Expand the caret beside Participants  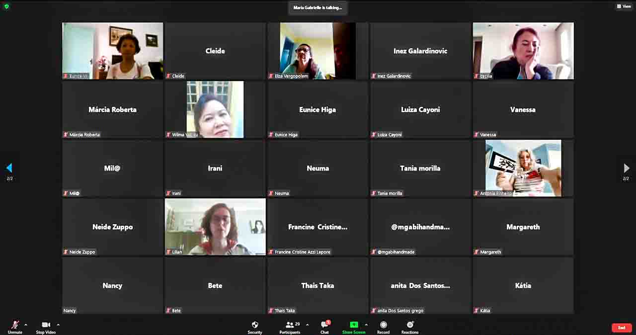coord(307,325)
